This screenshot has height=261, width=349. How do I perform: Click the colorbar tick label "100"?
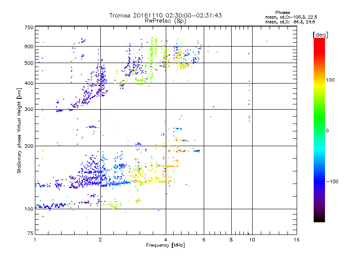pos(330,80)
